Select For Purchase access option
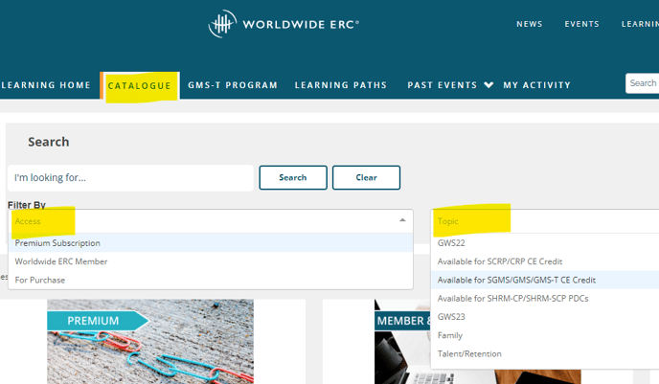Image resolution: width=659 pixels, height=384 pixels. [40, 280]
